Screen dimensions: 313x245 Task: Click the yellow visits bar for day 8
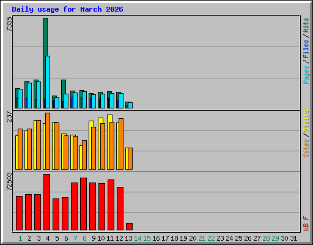click(81, 157)
